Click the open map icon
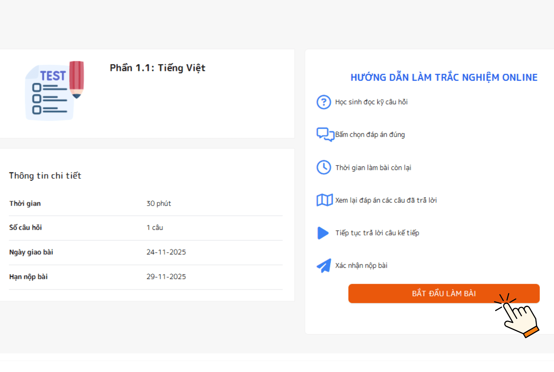Image resolution: width=554 pixels, height=372 pixels. pos(324,200)
